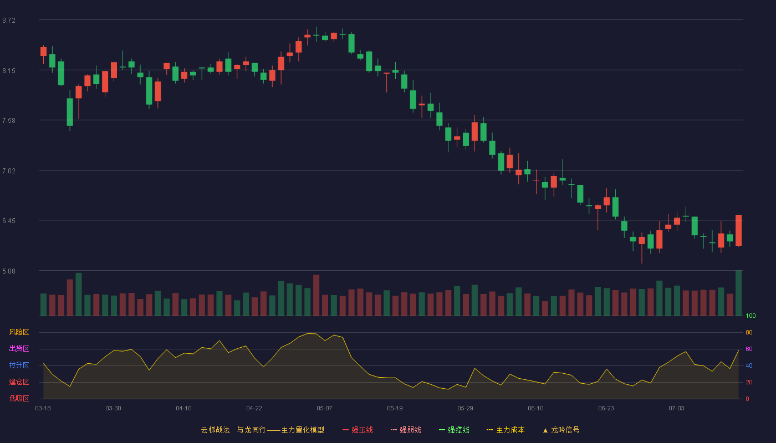Click the red dash icon beside 强压线
776x443 pixels.
346,430
